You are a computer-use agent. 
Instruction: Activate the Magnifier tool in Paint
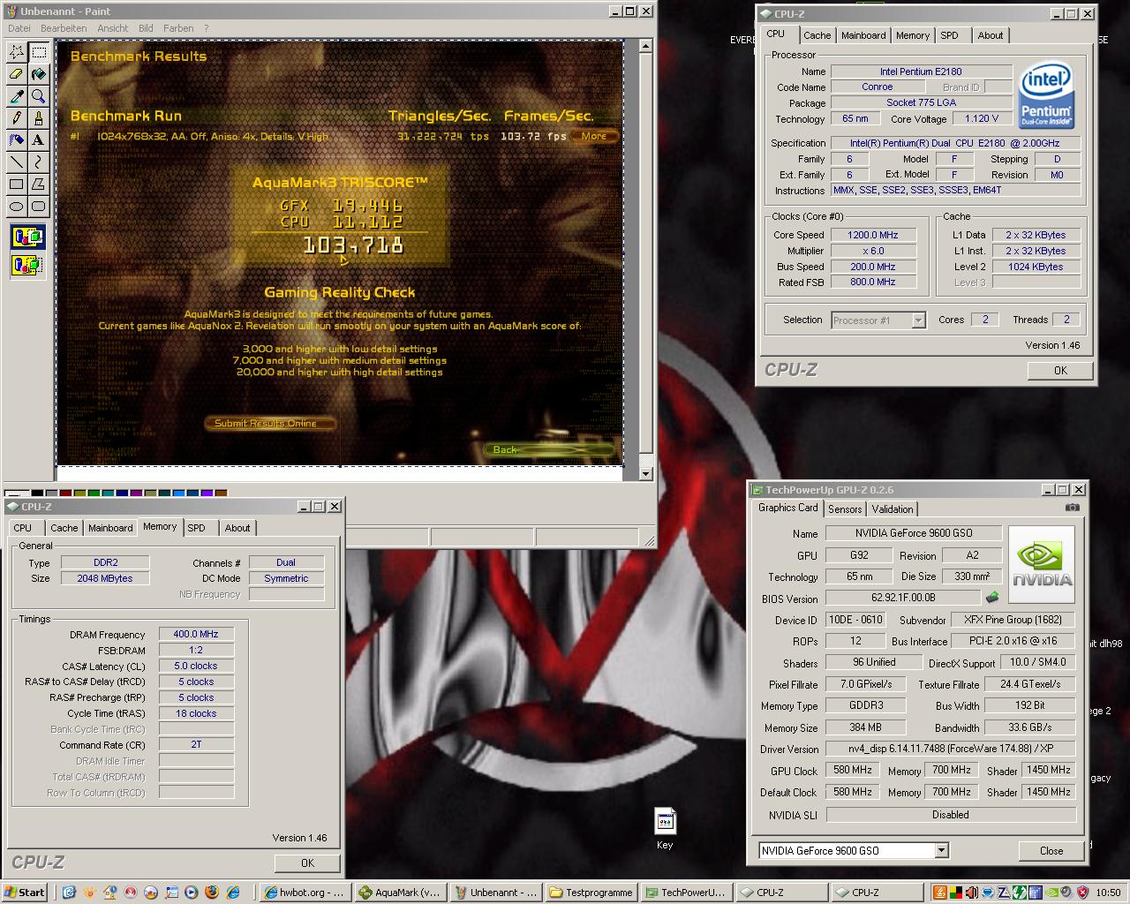[x=39, y=96]
